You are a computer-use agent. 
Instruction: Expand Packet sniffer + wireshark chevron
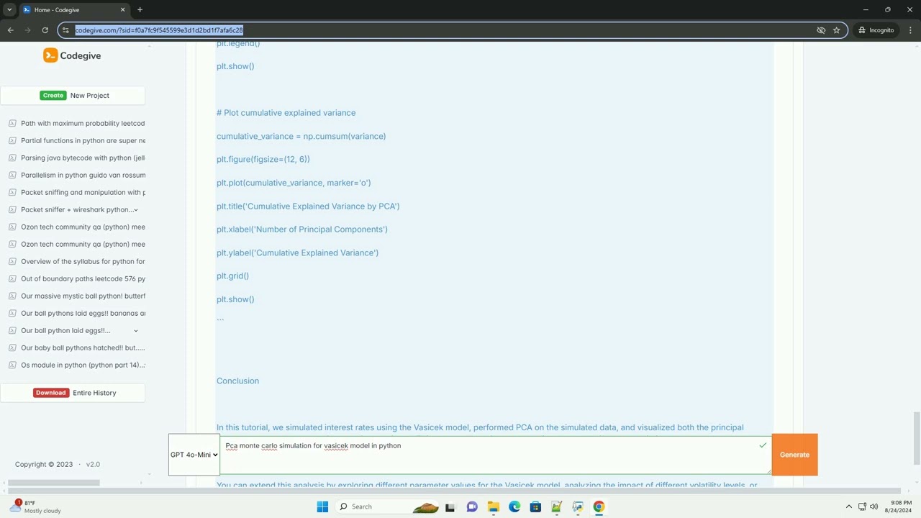click(x=136, y=210)
